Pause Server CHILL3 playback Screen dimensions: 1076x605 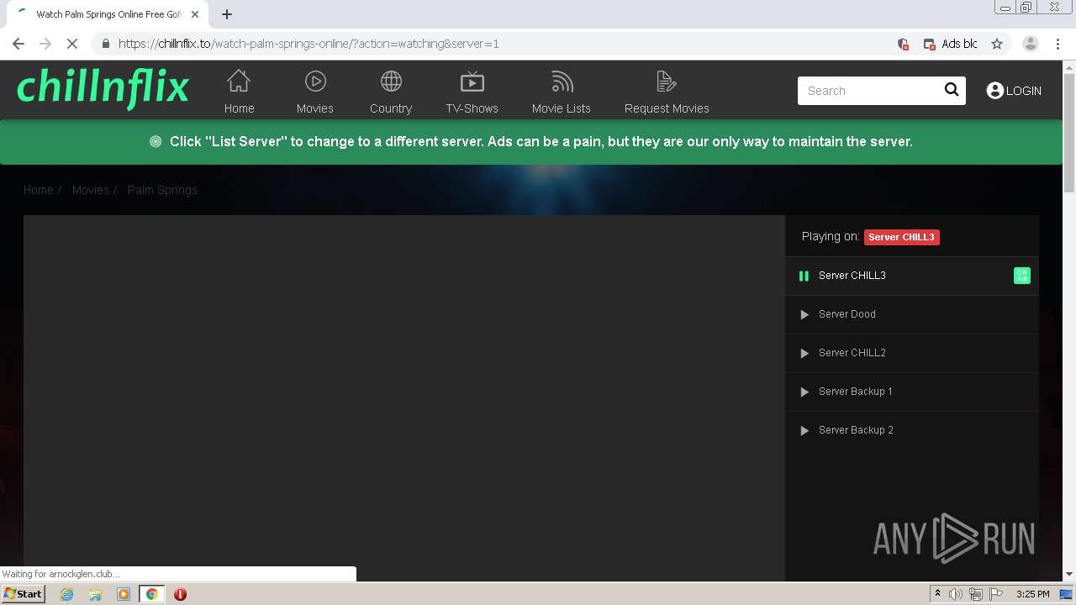click(804, 276)
